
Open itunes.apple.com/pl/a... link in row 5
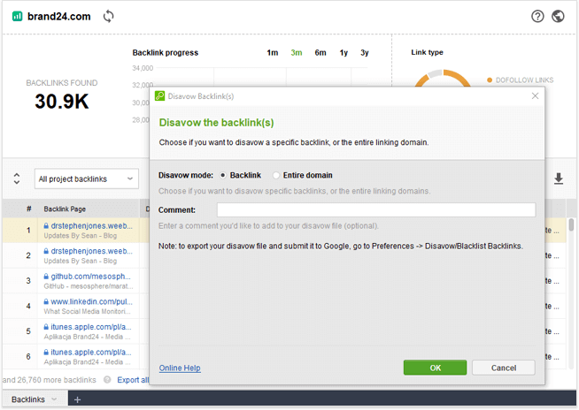(91, 327)
